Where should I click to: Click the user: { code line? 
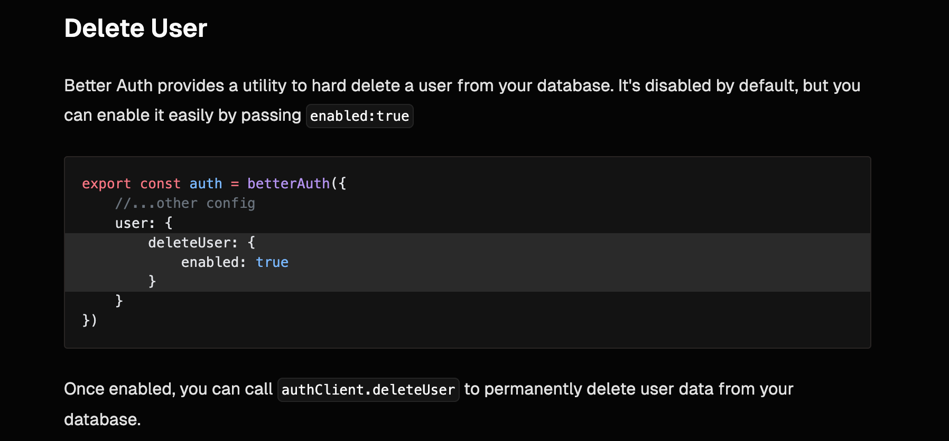(144, 223)
